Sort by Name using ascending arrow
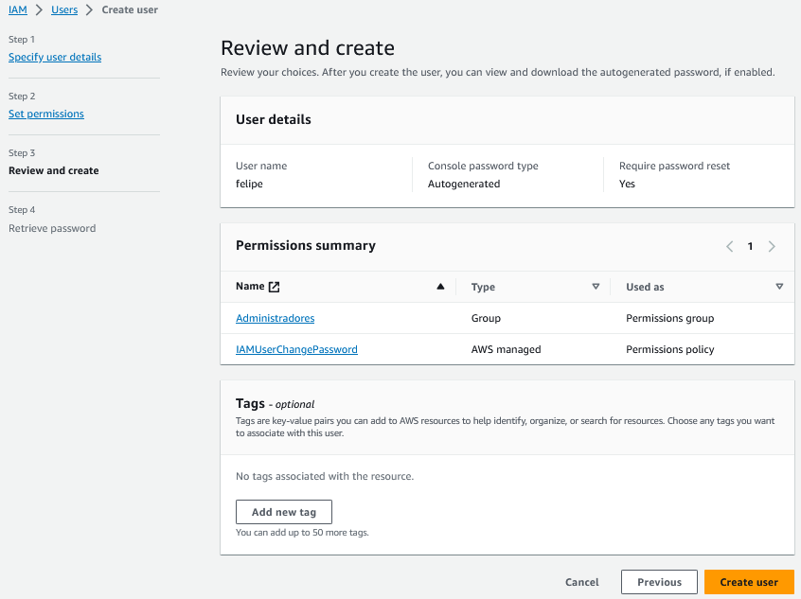The height and width of the screenshot is (599, 801). pos(440,287)
